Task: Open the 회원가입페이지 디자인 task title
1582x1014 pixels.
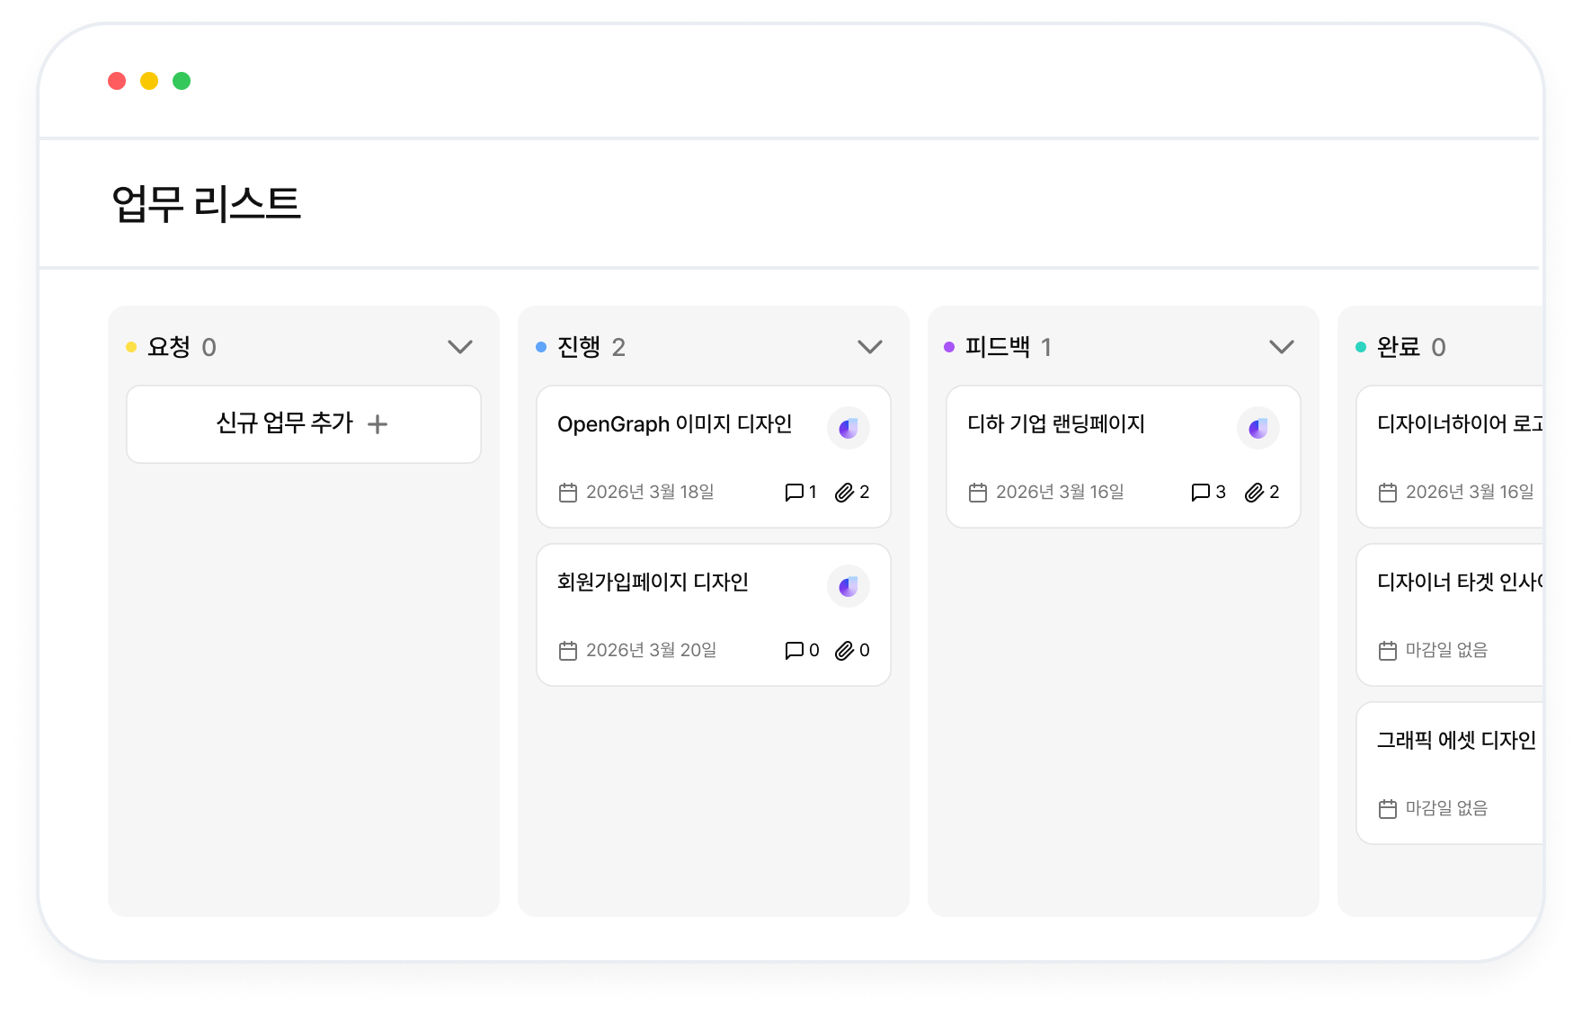Action: pyautogui.click(x=653, y=582)
